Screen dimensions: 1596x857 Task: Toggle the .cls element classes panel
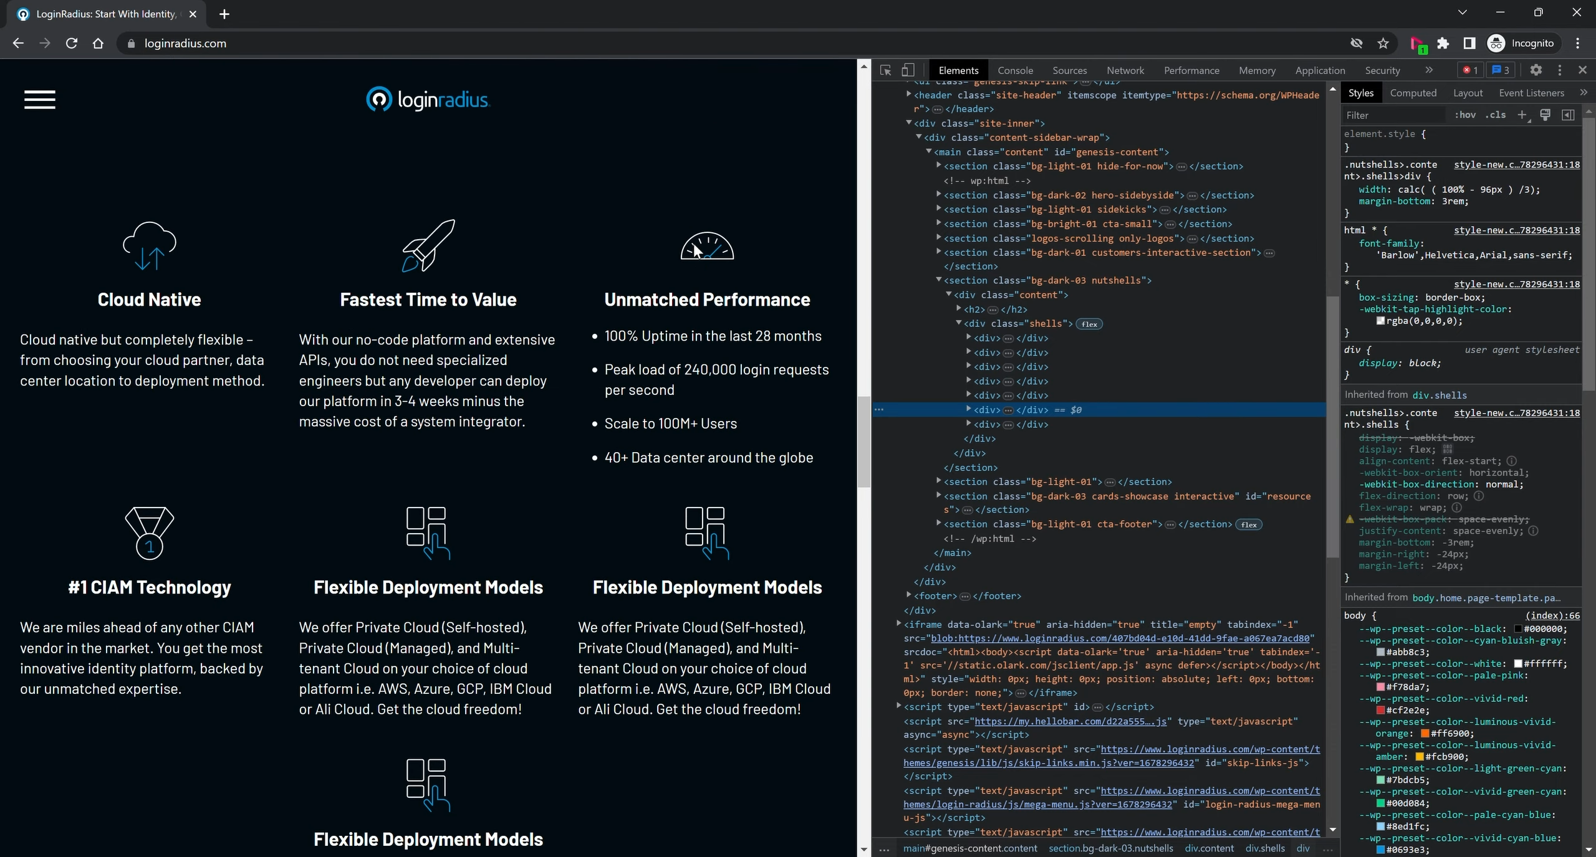pyautogui.click(x=1496, y=115)
